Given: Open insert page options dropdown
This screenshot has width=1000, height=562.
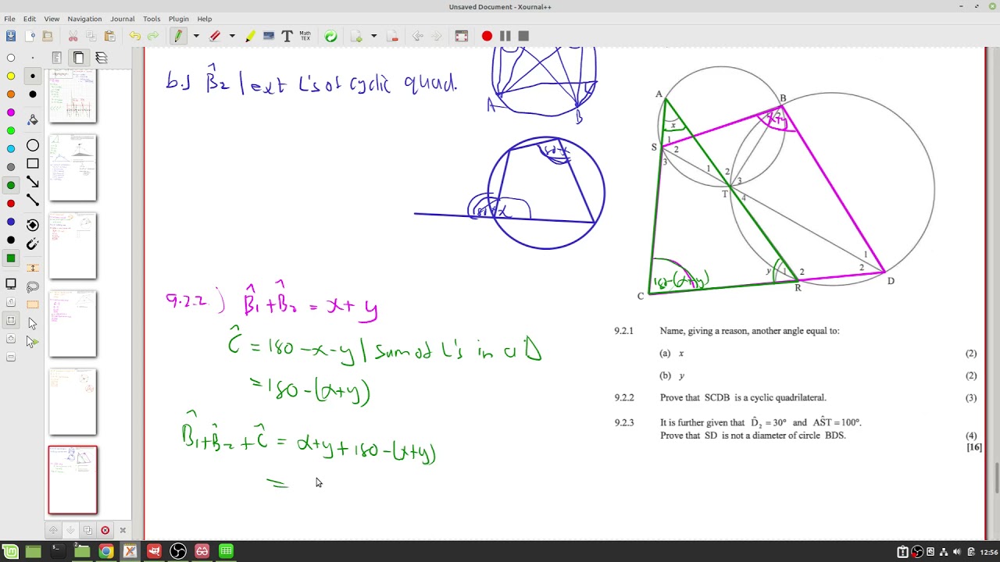Looking at the screenshot, I should [373, 36].
